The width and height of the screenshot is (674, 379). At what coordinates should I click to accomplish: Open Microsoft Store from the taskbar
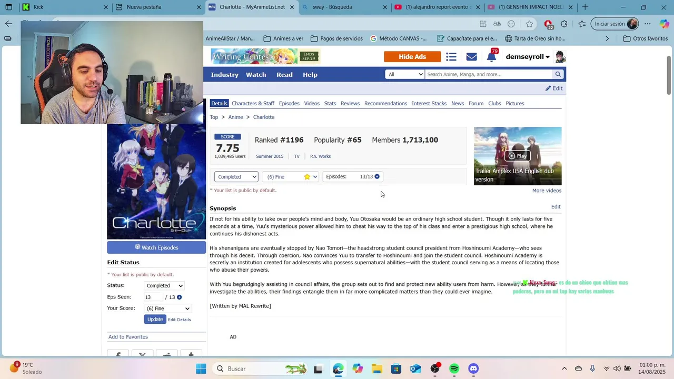[x=396, y=368]
